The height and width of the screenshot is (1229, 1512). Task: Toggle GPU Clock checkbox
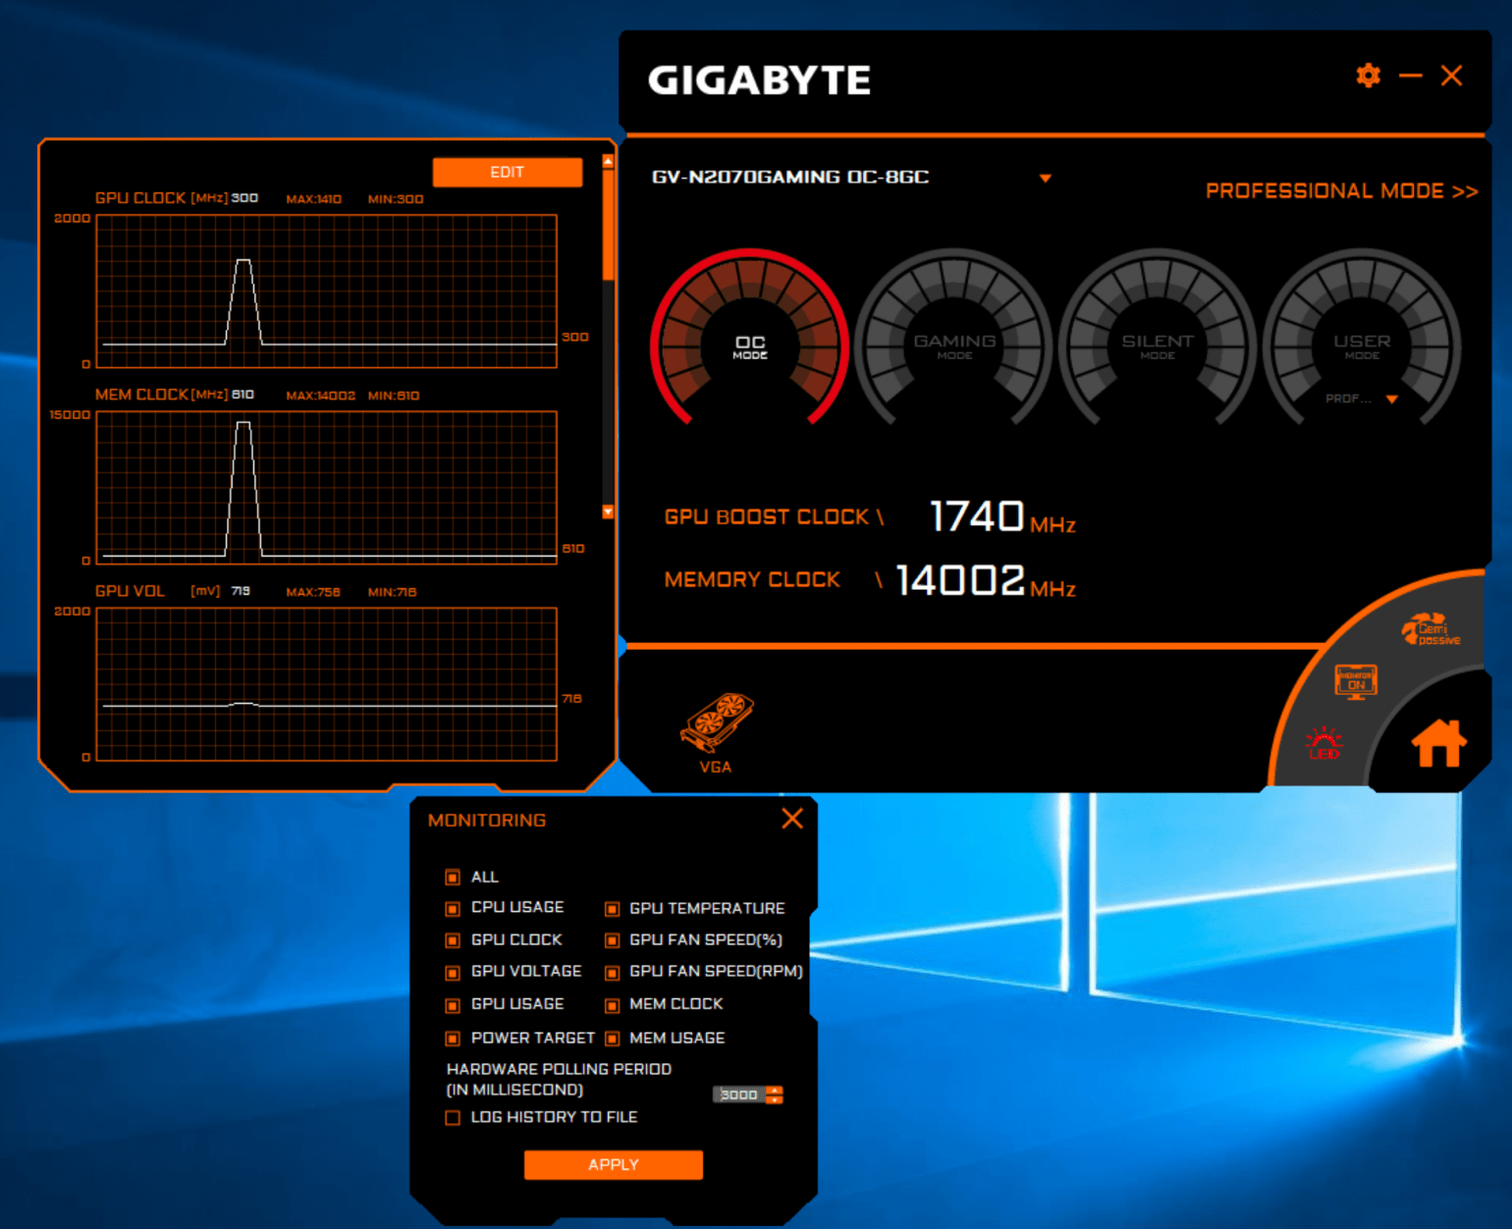453,940
